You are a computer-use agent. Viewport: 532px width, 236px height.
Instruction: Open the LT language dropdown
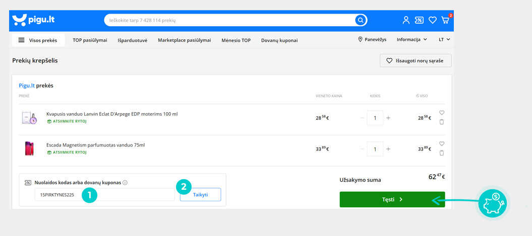pyautogui.click(x=444, y=40)
